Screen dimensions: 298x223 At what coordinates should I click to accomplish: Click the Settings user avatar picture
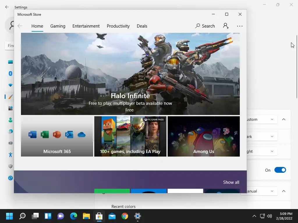(x=10, y=26)
